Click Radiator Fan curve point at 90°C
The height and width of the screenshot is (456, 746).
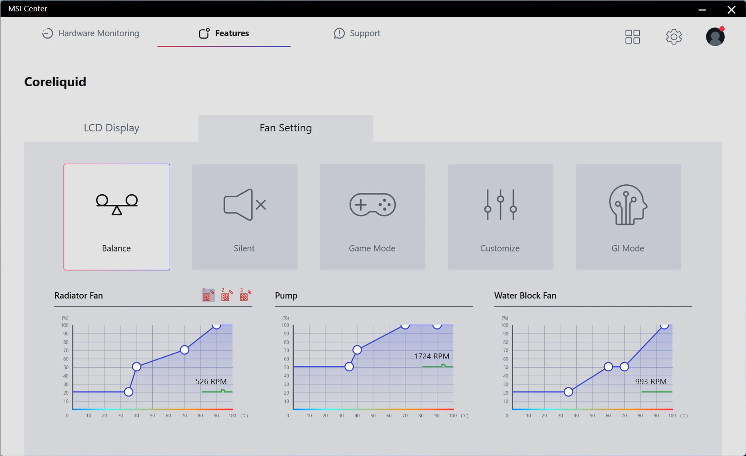216,326
